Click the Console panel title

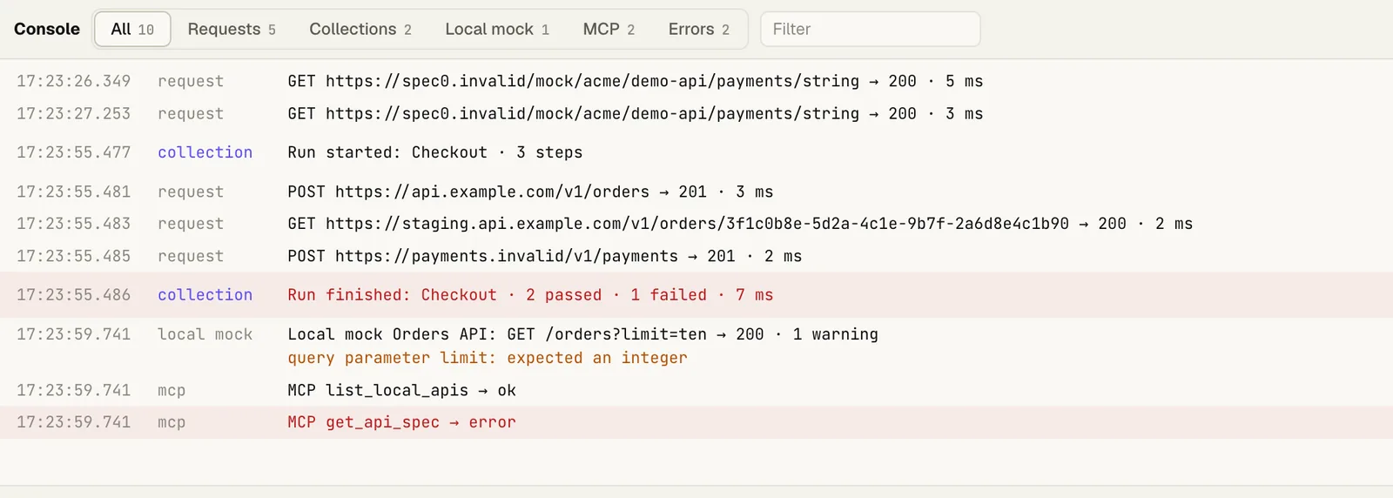[47, 29]
